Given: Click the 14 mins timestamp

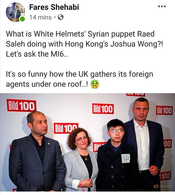Looking at the screenshot, I should click(x=41, y=17).
